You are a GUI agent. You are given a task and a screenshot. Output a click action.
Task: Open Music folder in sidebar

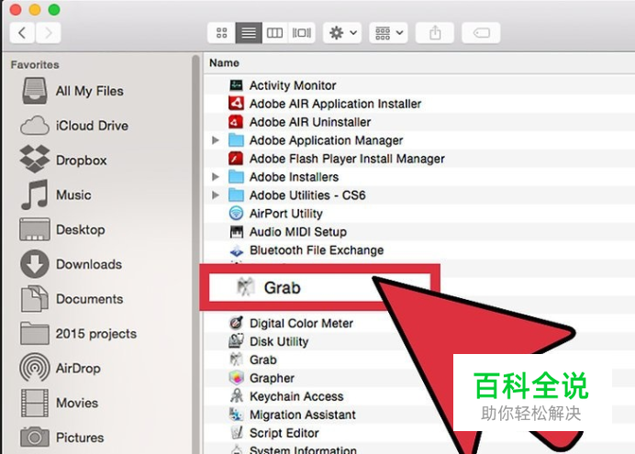coord(56,195)
